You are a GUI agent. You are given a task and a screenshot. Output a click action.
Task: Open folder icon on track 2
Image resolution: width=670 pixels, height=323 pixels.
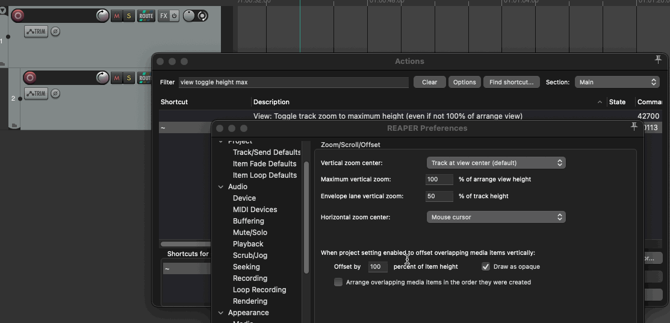pos(14,126)
